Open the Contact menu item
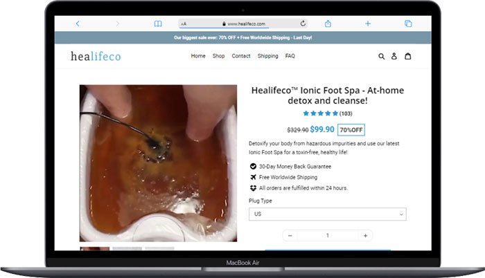The width and height of the screenshot is (485, 278). [x=241, y=56]
